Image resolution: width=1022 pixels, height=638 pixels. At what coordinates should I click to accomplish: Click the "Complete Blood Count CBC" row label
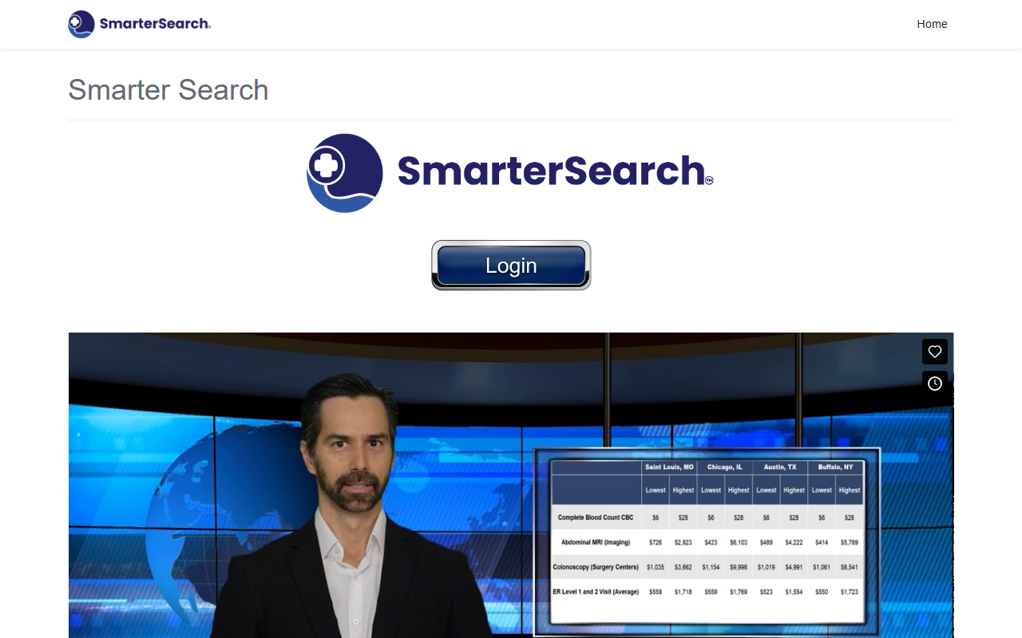tap(596, 518)
